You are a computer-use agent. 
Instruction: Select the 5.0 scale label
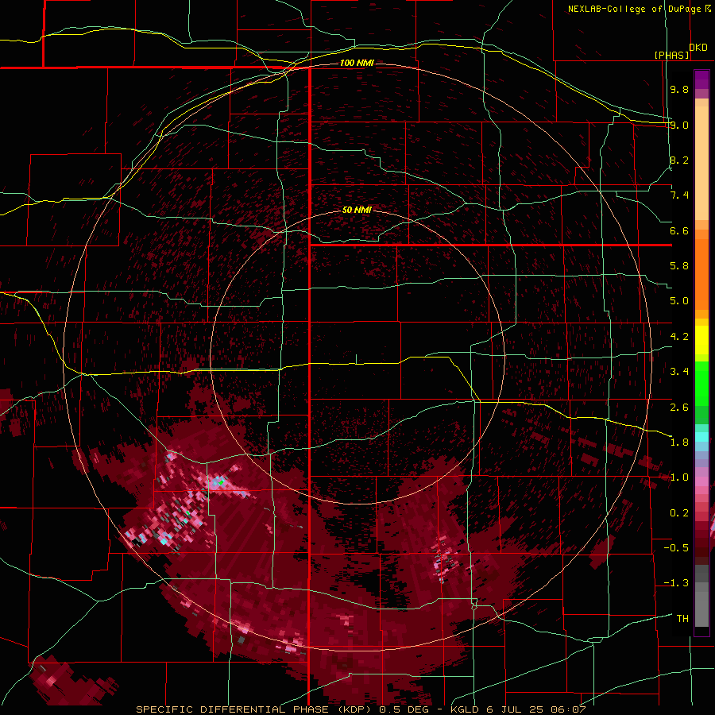[x=679, y=301]
